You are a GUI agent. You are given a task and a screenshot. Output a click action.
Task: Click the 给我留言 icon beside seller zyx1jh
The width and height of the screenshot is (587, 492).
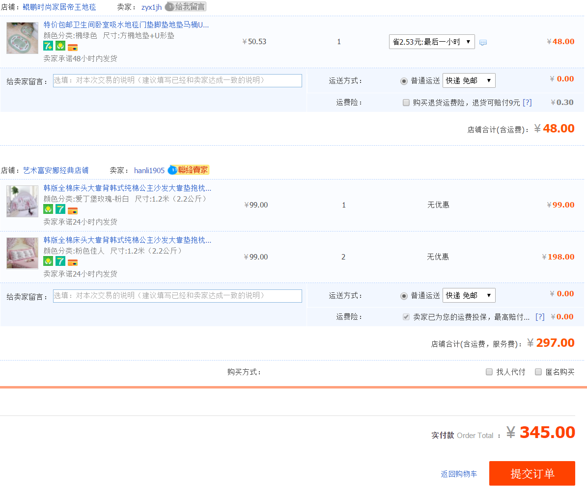click(185, 7)
